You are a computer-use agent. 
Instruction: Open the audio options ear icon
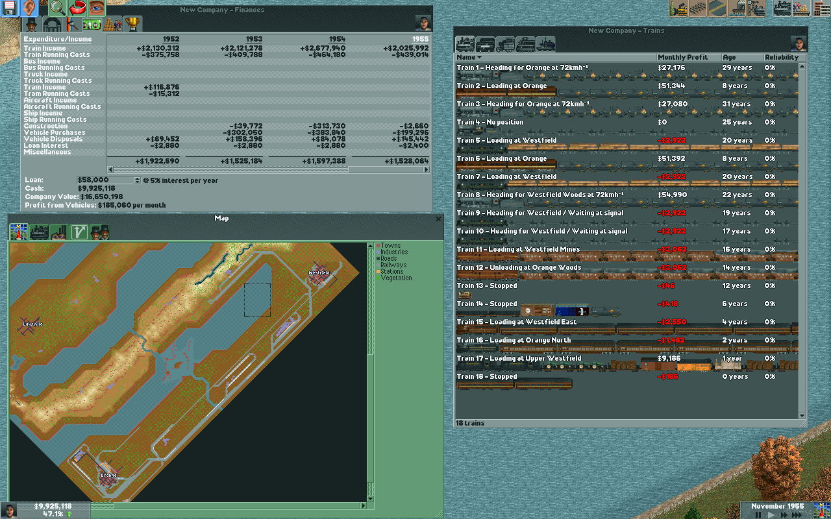[x=29, y=8]
